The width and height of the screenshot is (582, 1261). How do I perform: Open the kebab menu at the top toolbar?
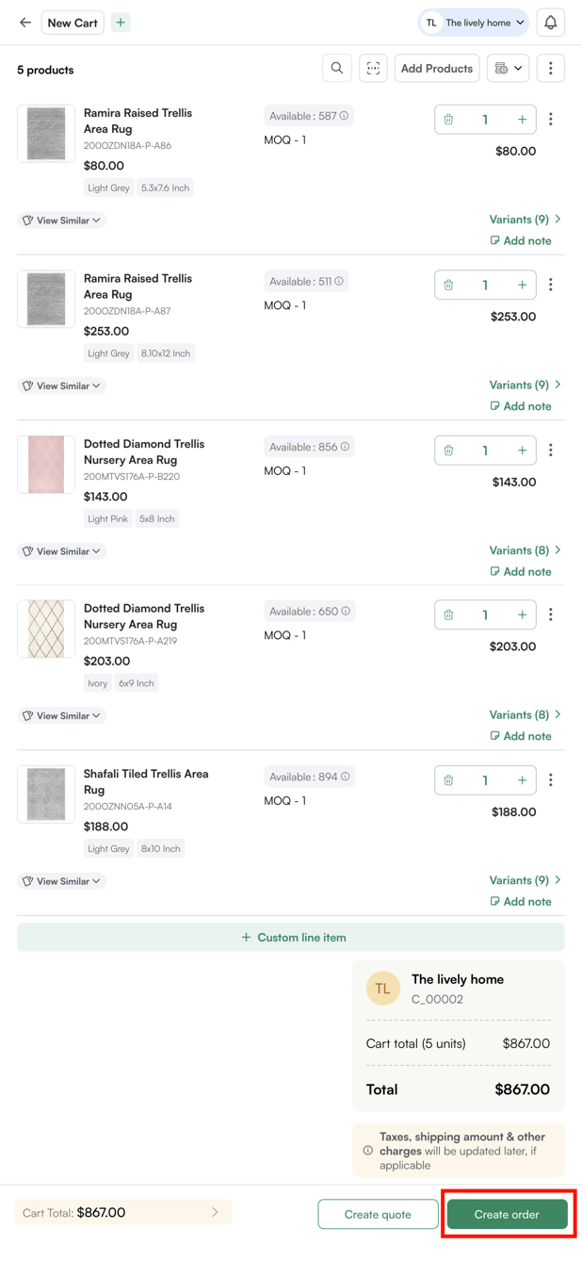click(551, 68)
